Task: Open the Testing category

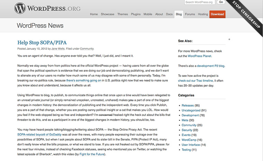Action: 186,150
